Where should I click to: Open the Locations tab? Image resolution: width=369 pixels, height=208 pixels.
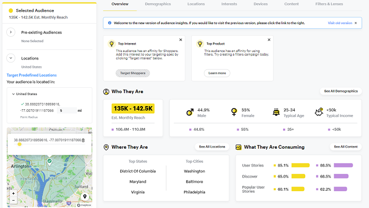(x=196, y=4)
